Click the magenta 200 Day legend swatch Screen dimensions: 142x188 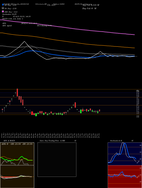(x=3, y=12)
